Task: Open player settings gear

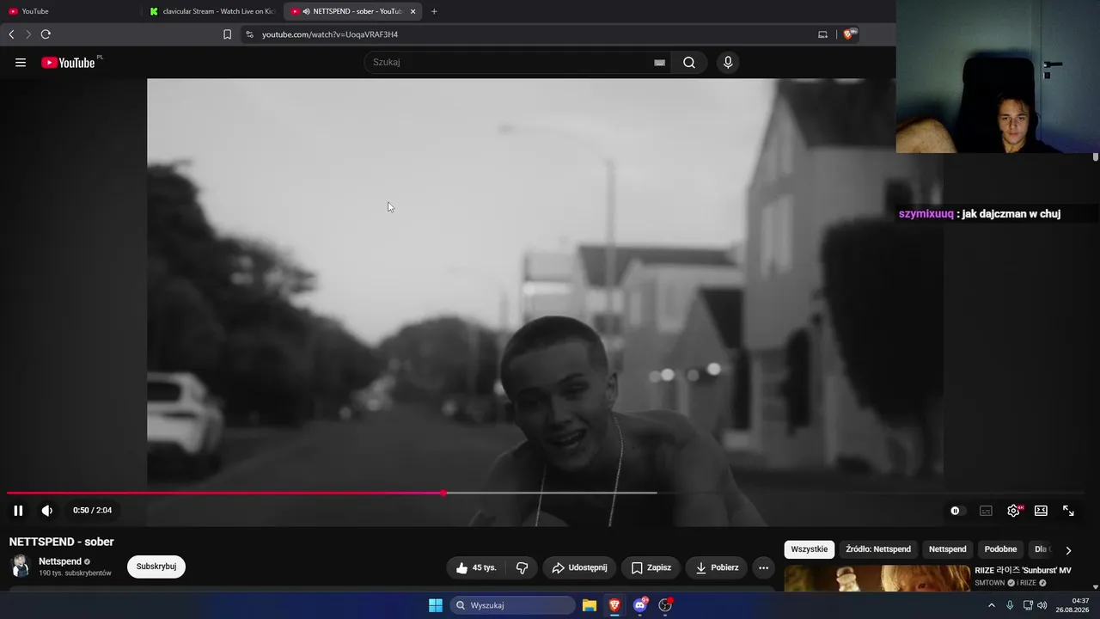Action: pos(1014,511)
